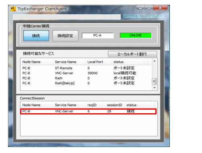202x153 pixels.
Task: Click the services list scrollbar thumb
Action: point(155,82)
